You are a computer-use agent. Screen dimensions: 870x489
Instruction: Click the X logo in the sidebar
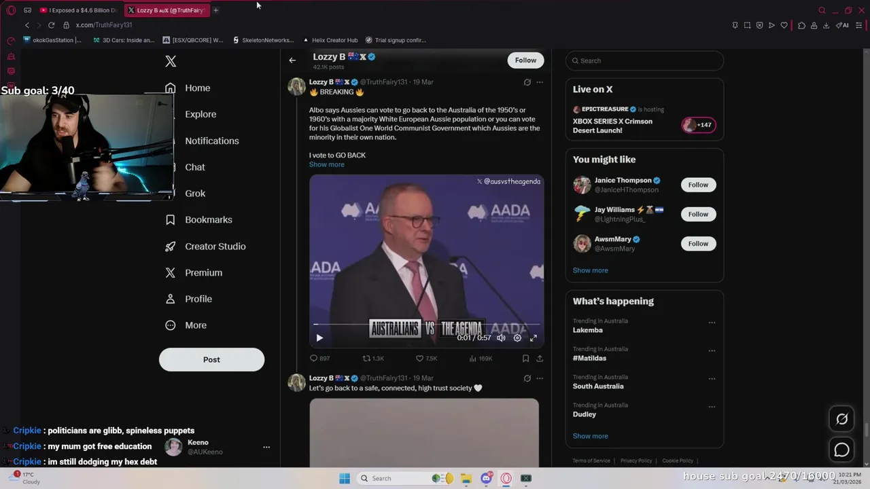(171, 61)
